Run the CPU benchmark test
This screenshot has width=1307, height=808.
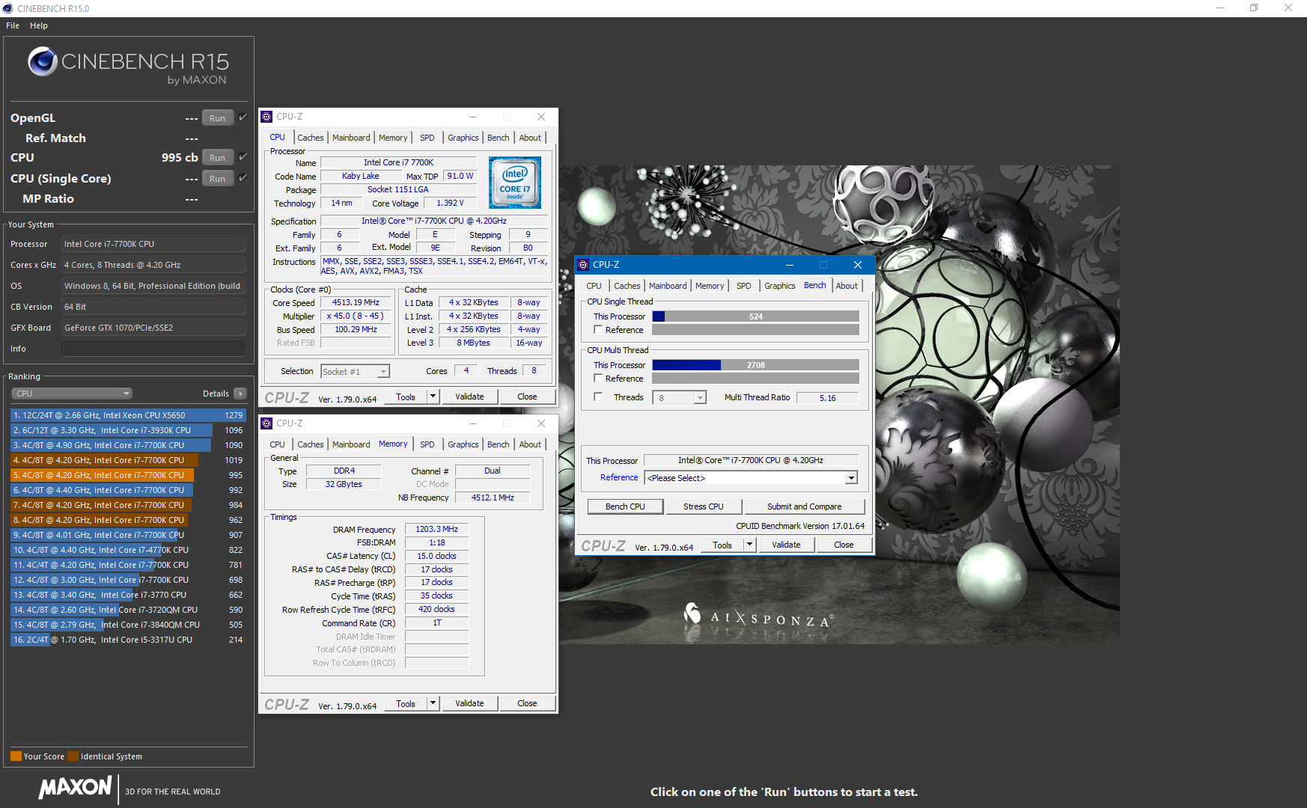[x=218, y=158]
